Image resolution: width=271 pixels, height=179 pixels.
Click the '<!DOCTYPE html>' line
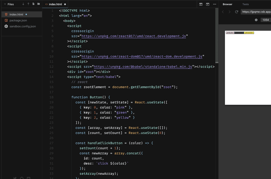click(74, 11)
